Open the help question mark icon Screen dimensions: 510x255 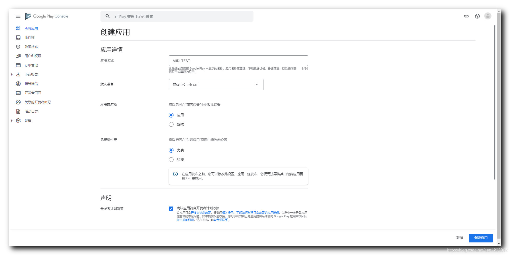pyautogui.click(x=477, y=16)
